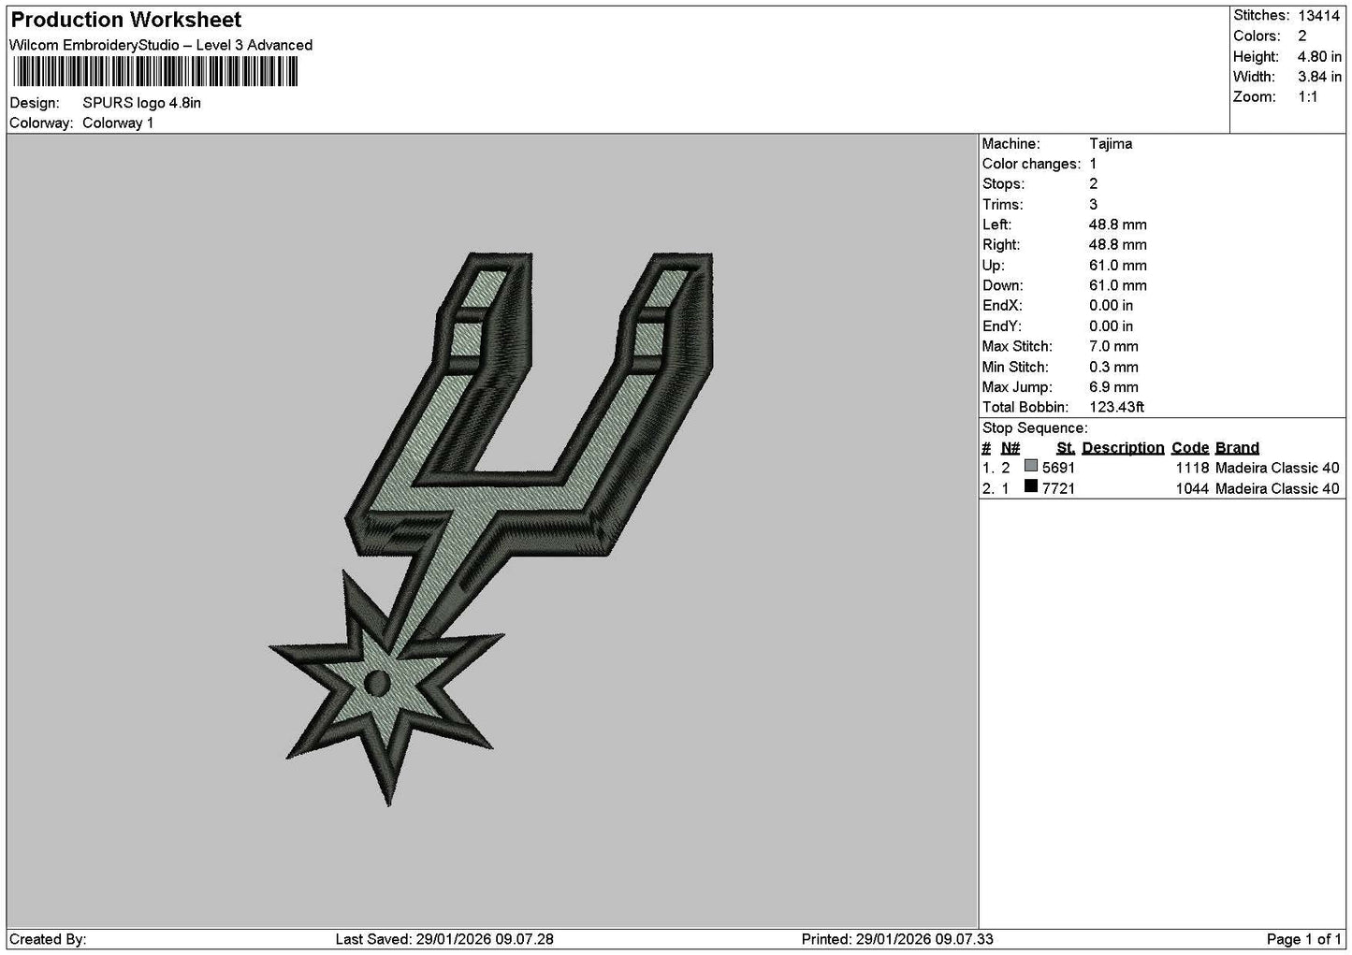The height and width of the screenshot is (955, 1352).
Task: Click Madeira Classic 40 in row 1
Action: [1277, 468]
